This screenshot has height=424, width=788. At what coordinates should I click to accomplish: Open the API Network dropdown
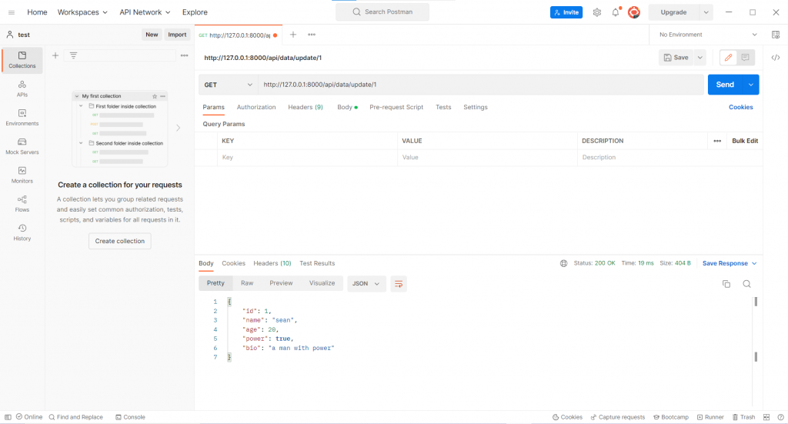click(145, 12)
